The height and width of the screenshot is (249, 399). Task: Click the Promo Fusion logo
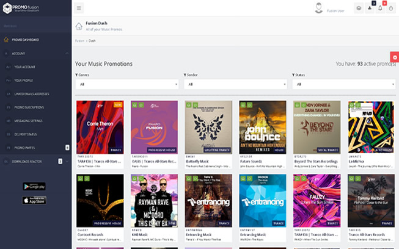click(x=21, y=8)
